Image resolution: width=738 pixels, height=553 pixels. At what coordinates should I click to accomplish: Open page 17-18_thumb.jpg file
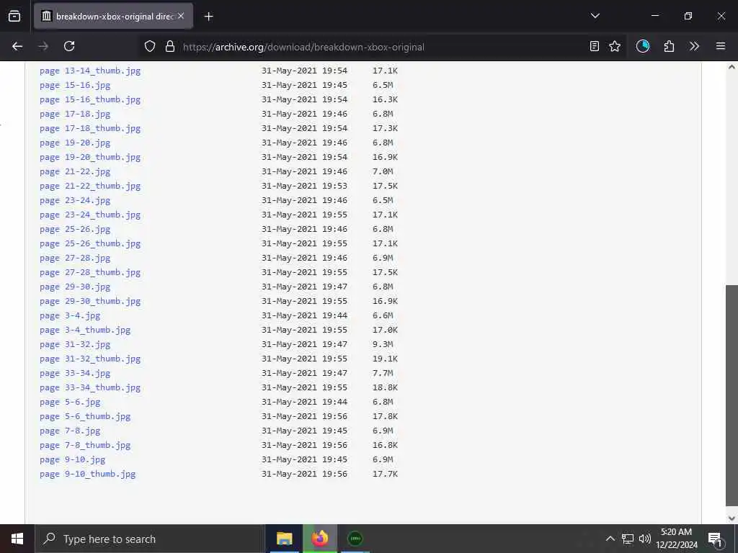click(x=90, y=128)
